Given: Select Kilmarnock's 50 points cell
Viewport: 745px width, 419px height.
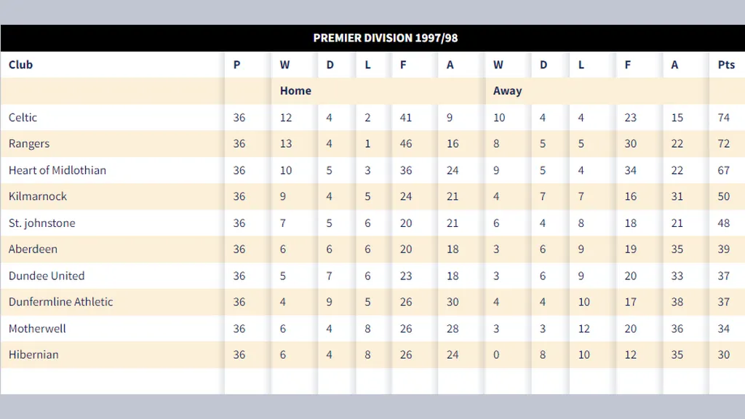Looking at the screenshot, I should pos(723,196).
